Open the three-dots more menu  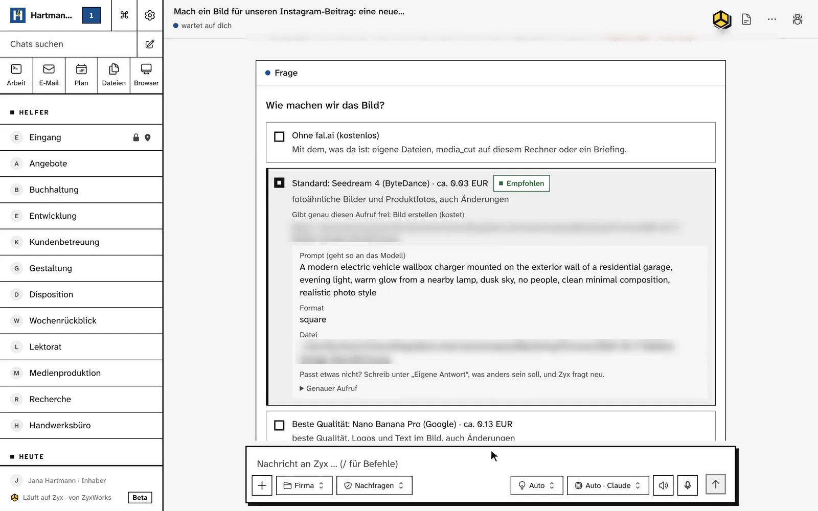coord(772,19)
